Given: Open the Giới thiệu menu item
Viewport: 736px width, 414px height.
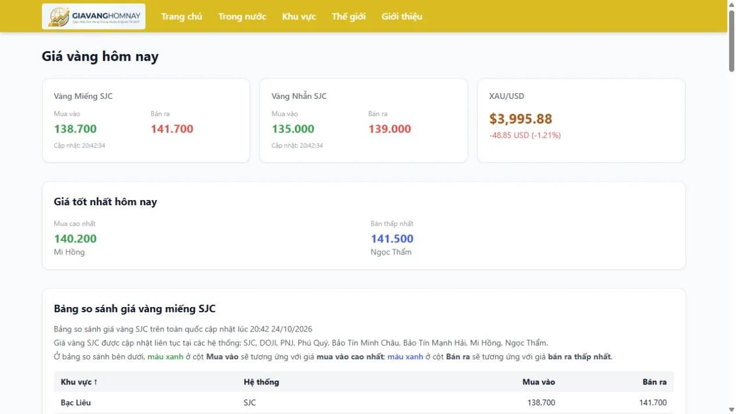Looking at the screenshot, I should pyautogui.click(x=402, y=16).
